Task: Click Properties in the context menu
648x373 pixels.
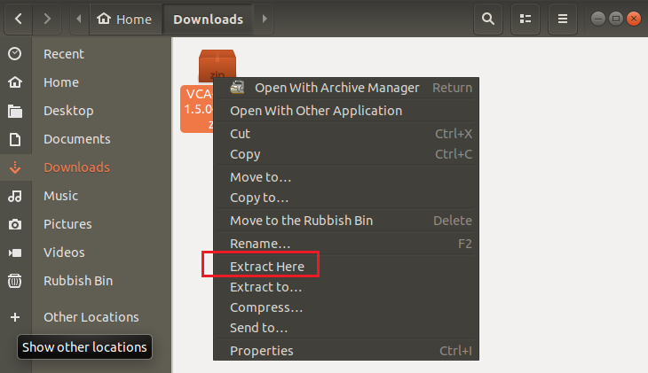Action: click(261, 351)
